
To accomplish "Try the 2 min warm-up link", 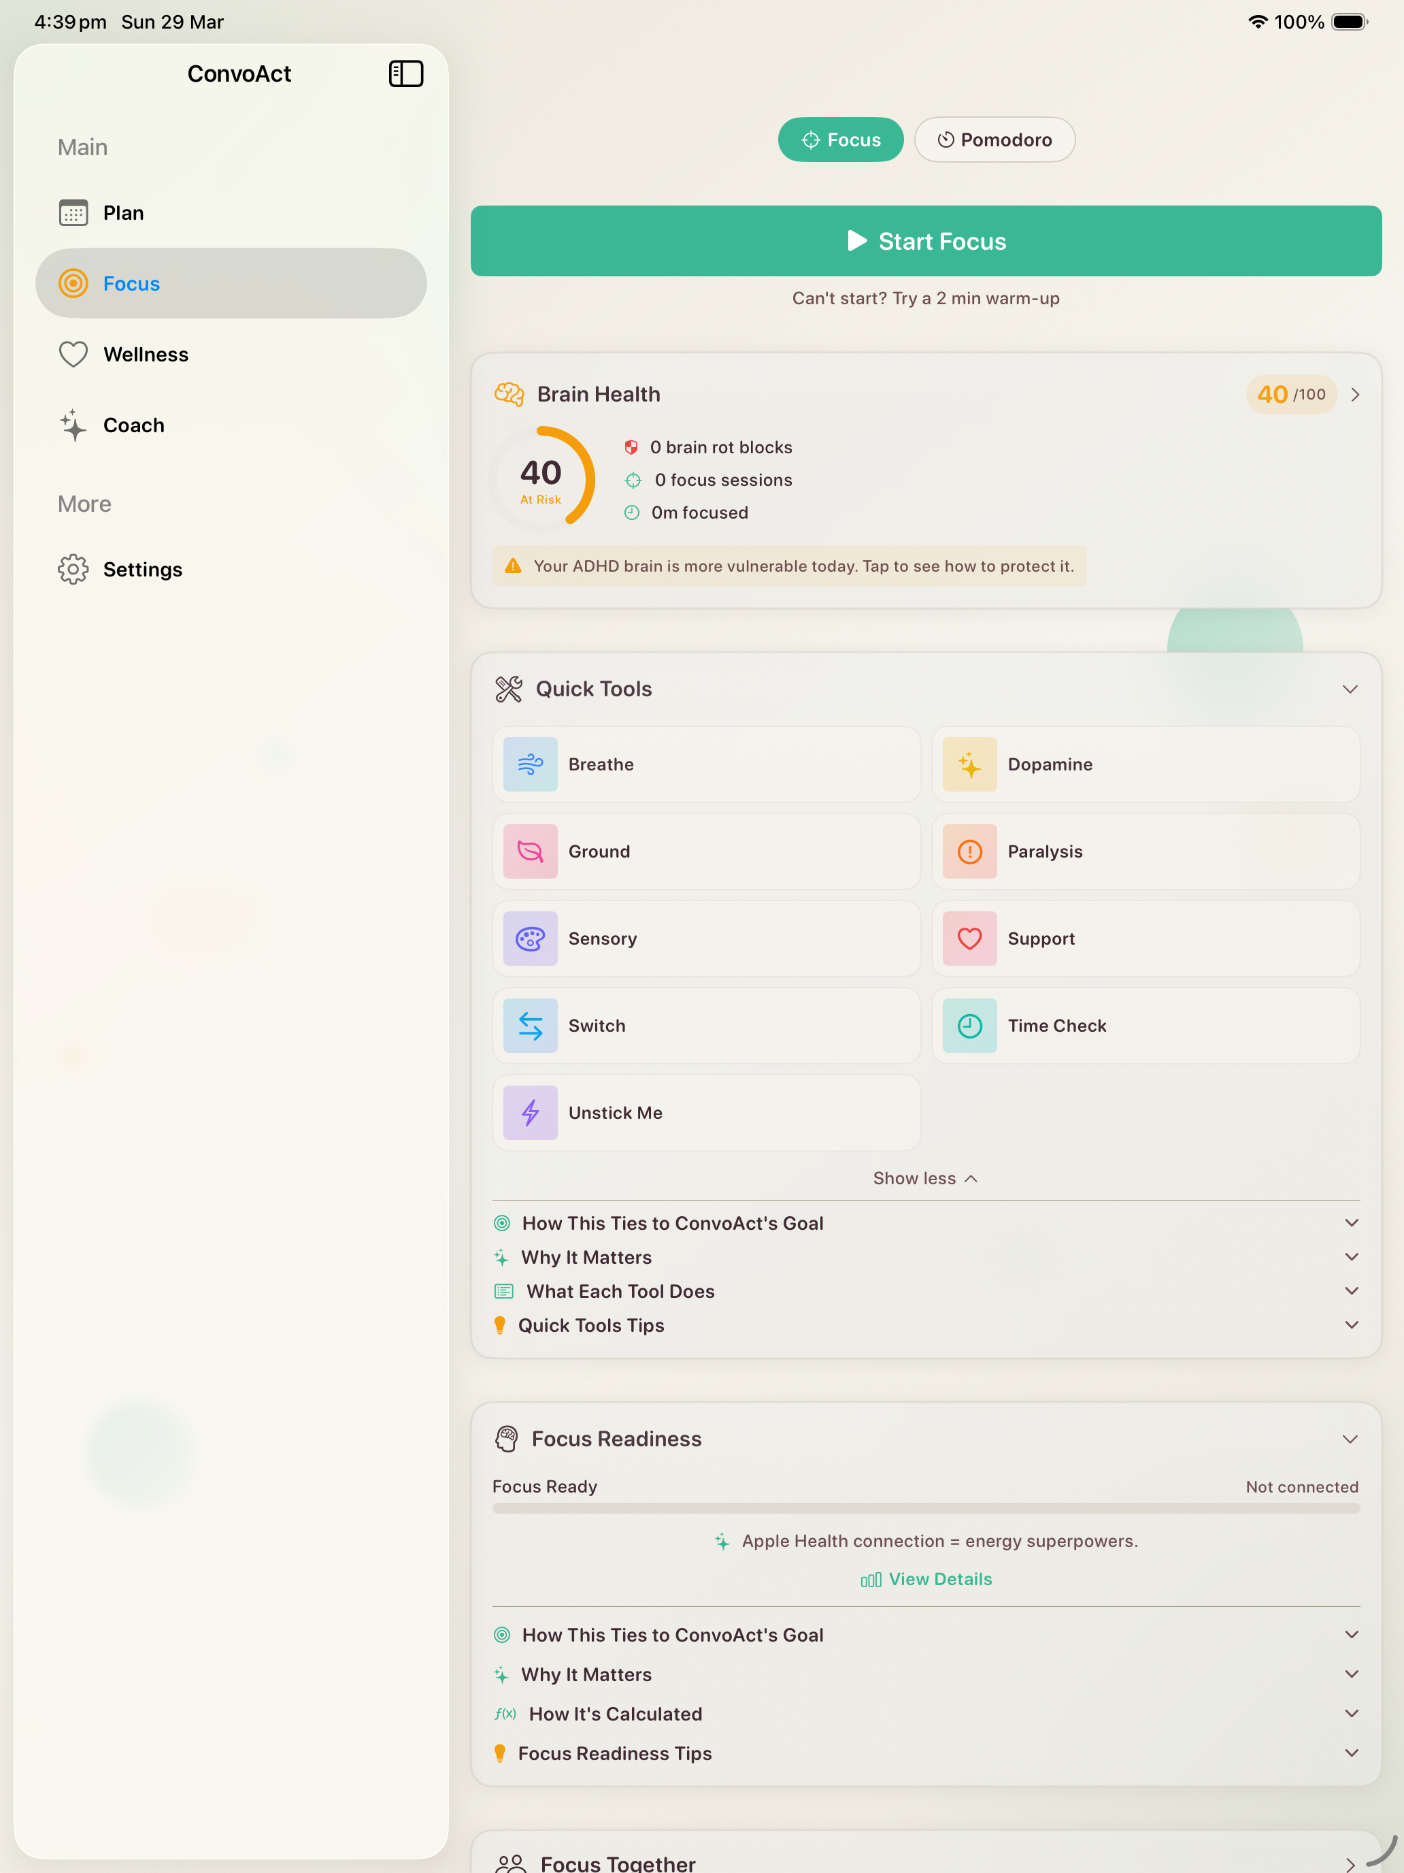I will coord(926,298).
